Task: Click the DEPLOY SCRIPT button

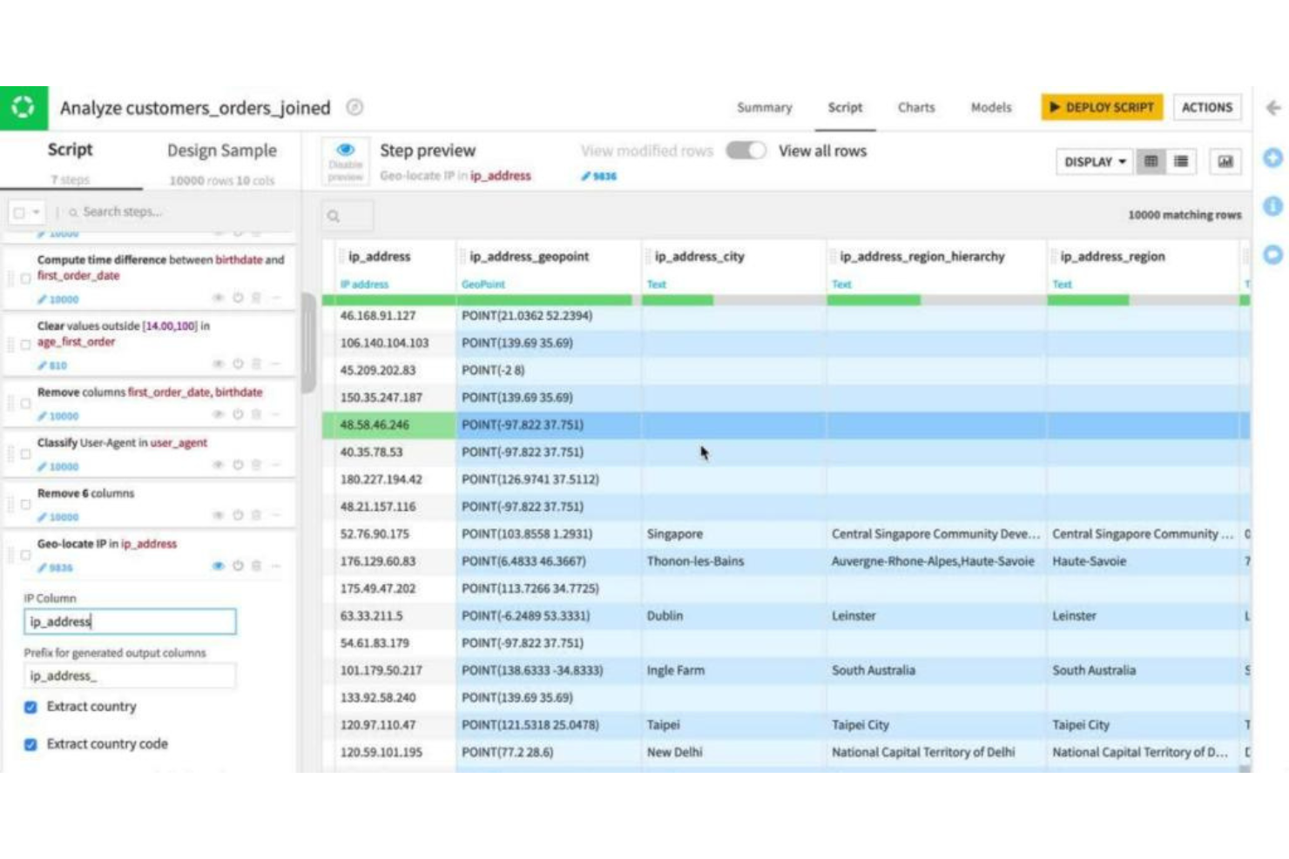Action: [1102, 107]
